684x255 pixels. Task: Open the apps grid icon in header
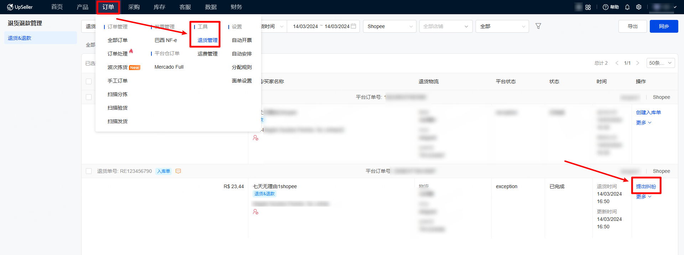(588, 7)
